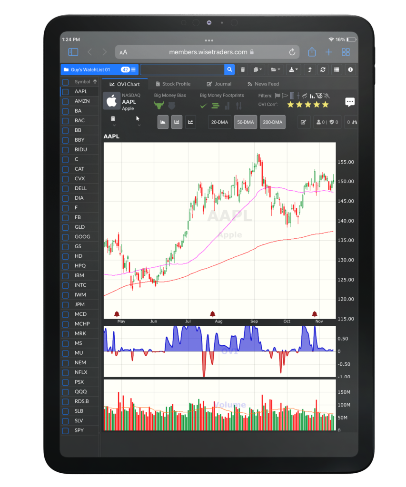406x487 pixels.
Task: Click the members.wisetraders.com address bar
Action: pos(208,52)
